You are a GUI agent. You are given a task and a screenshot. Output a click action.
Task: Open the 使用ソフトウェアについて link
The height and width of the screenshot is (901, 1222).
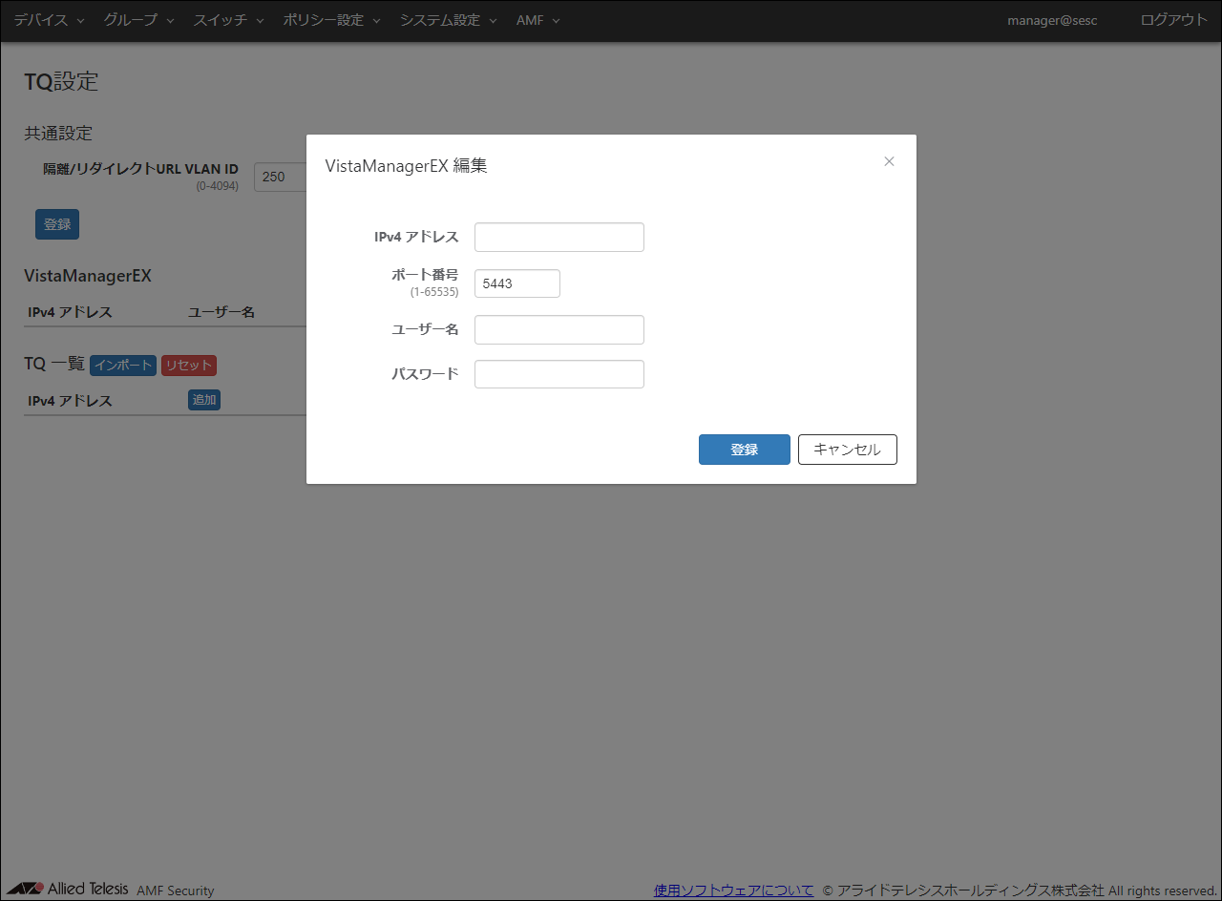point(733,891)
